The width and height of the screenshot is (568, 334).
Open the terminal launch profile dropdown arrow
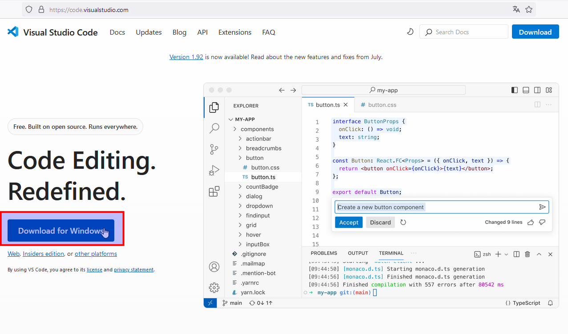click(506, 254)
